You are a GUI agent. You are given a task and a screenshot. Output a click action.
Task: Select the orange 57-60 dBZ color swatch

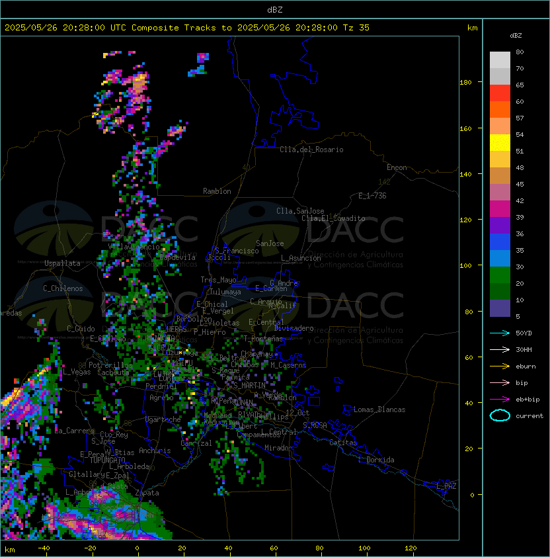point(500,109)
